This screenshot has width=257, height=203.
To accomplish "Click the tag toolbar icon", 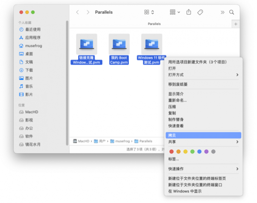I will tap(200, 12).
